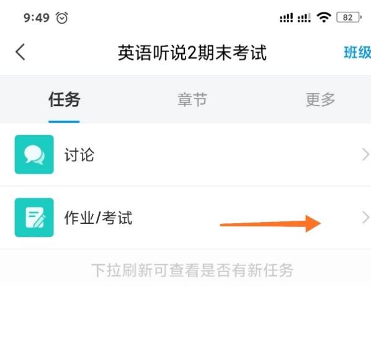Expand 作业/考试 row via right chevron
This screenshot has width=371, height=346.
[365, 218]
